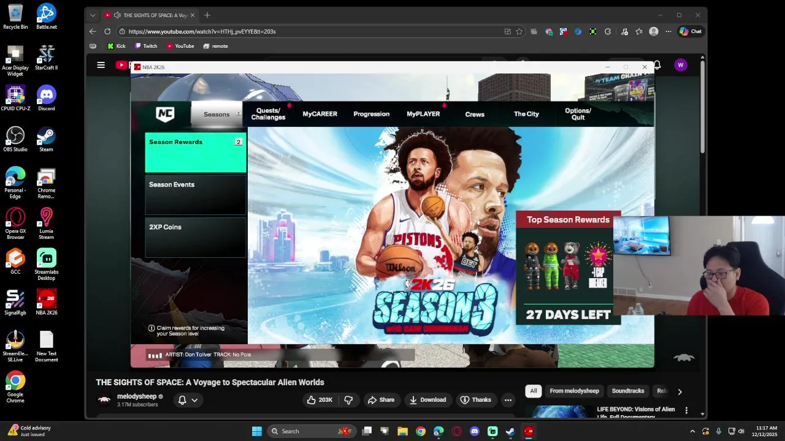Open the Crews tab
Screen dimensions: 785x441
click(475, 115)
